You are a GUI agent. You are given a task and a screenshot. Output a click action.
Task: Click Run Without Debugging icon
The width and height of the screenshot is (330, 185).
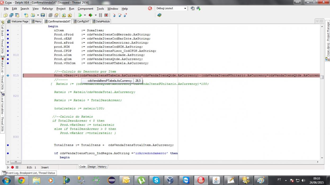(x=91, y=15)
